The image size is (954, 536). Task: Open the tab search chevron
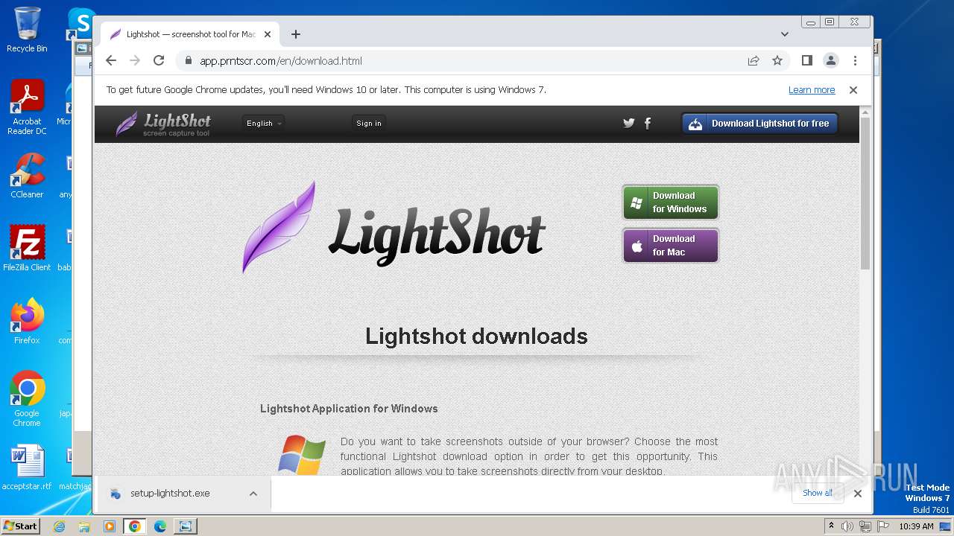785,34
